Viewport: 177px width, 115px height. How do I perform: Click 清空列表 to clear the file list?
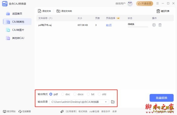tap(163, 11)
